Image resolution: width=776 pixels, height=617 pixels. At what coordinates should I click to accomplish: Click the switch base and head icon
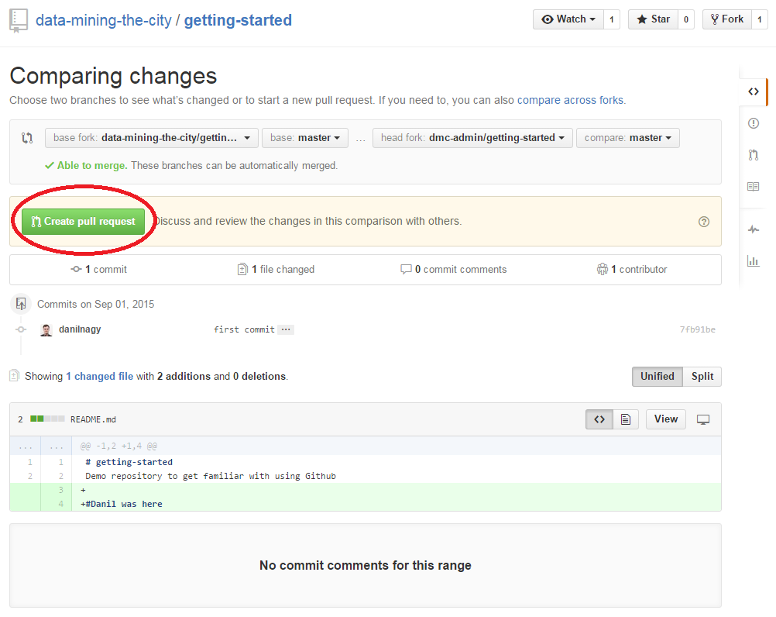click(x=27, y=138)
